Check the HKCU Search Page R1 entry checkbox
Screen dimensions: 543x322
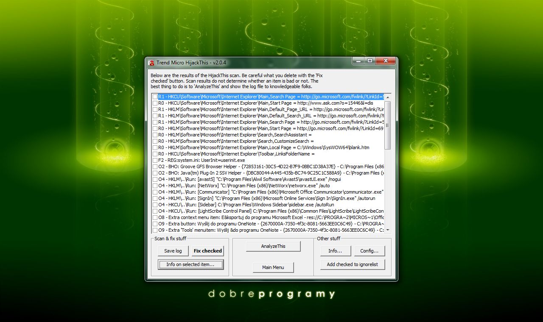[x=155, y=97]
